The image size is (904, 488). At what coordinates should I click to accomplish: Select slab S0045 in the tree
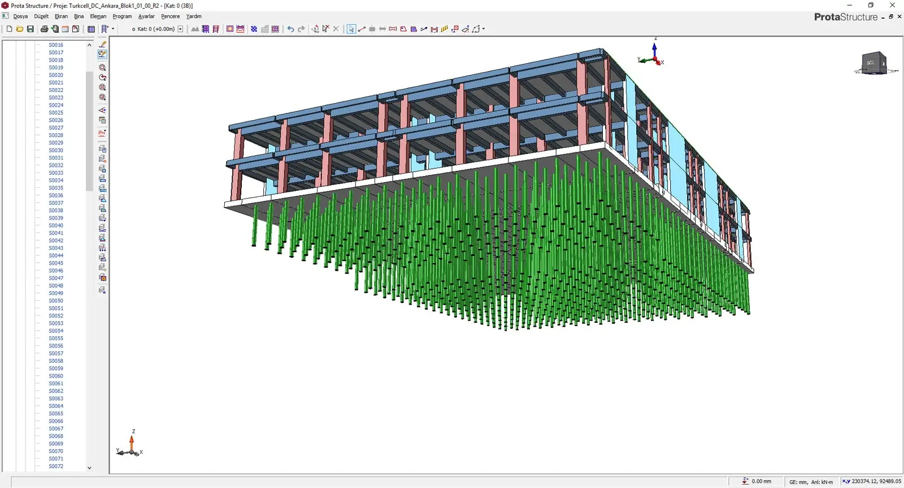point(56,263)
